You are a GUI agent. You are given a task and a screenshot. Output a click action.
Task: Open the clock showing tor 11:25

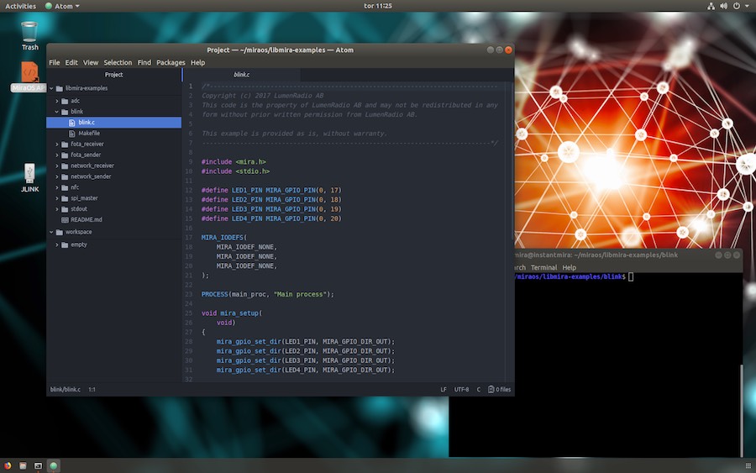378,6
